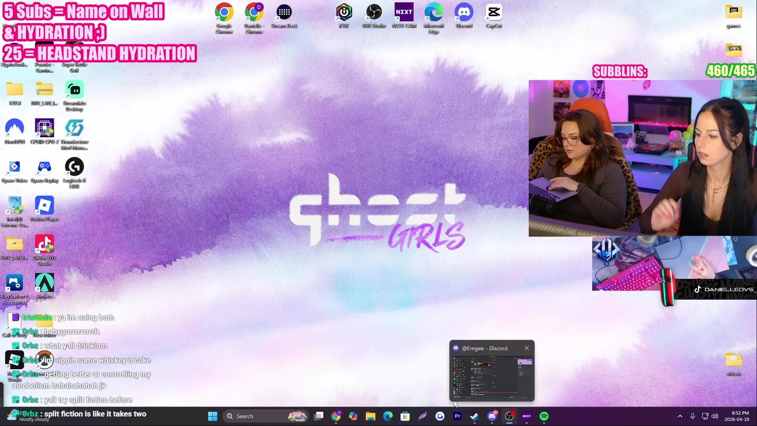This screenshot has height=426, width=757.
Task: Open Task View from the taskbar
Action: [319, 416]
